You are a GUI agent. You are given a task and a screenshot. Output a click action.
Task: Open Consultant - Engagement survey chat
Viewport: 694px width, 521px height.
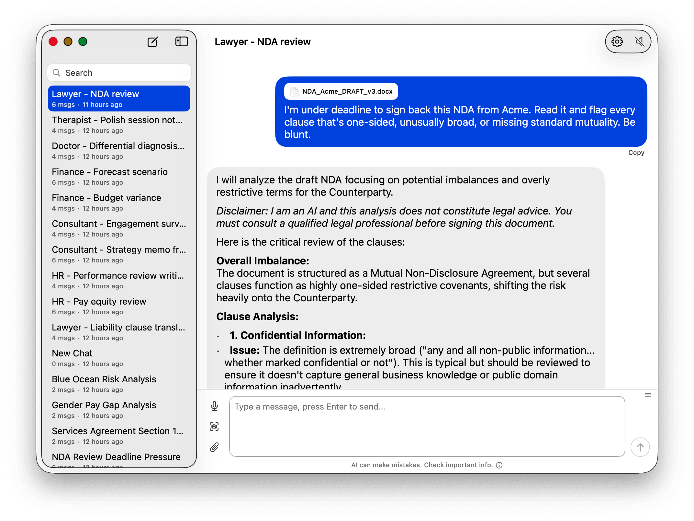(119, 228)
